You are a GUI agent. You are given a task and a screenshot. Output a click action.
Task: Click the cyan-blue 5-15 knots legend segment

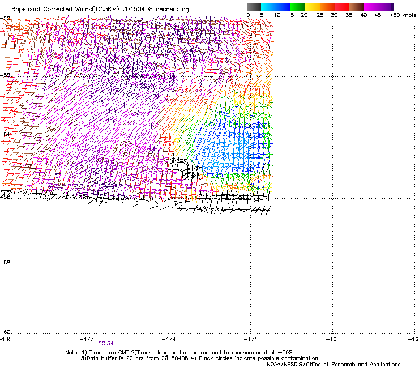point(276,7)
